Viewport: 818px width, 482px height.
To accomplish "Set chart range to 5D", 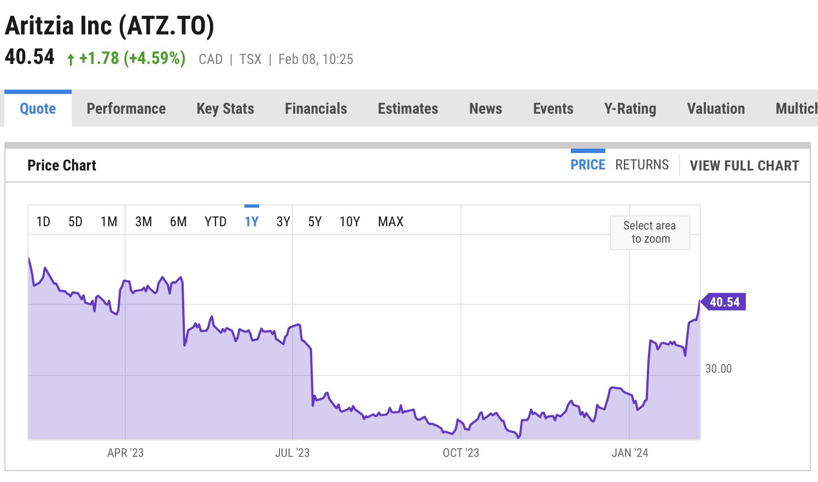I will 75,222.
